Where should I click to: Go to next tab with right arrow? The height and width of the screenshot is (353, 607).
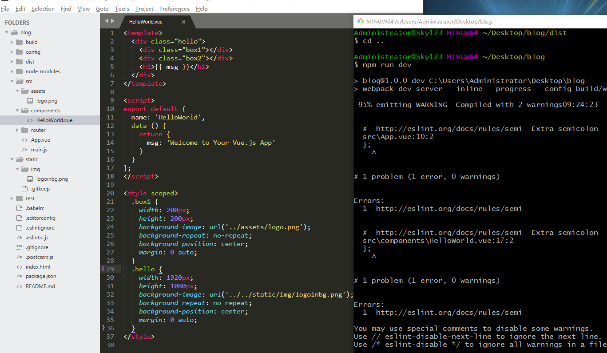[x=113, y=21]
